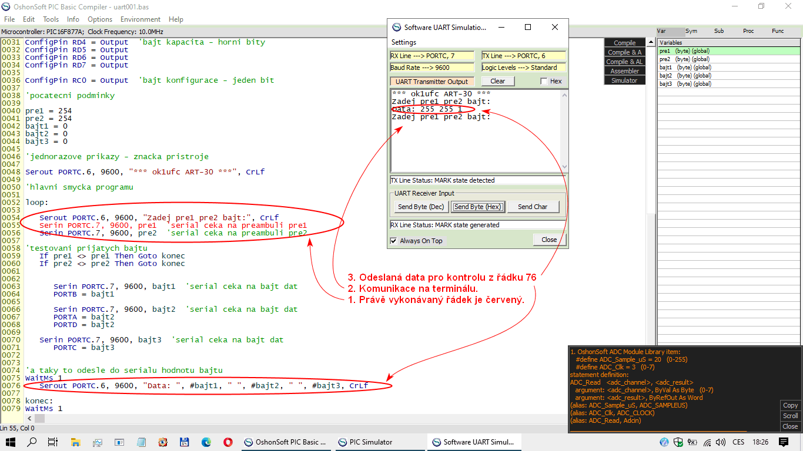Click the volume speaker tray icon
The width and height of the screenshot is (803, 451).
tap(721, 442)
